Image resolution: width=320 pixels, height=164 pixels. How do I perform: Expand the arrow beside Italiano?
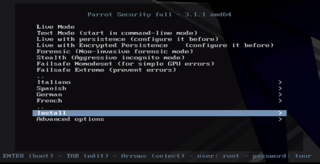(x=280, y=82)
